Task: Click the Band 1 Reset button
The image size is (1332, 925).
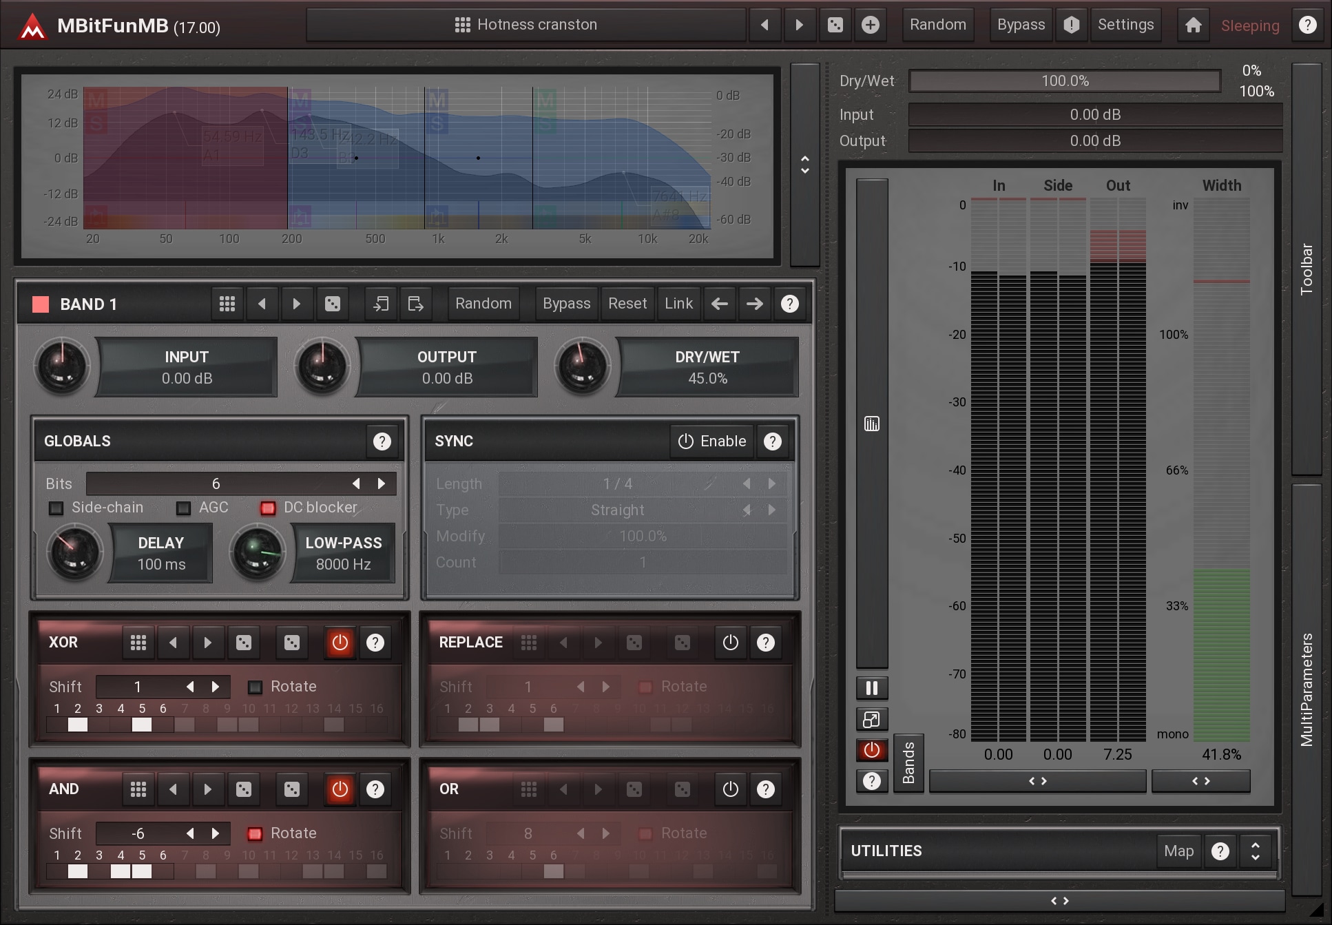Action: (627, 304)
